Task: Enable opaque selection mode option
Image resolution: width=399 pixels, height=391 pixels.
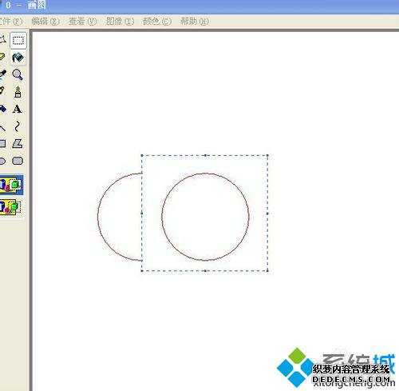Action: click(x=11, y=185)
